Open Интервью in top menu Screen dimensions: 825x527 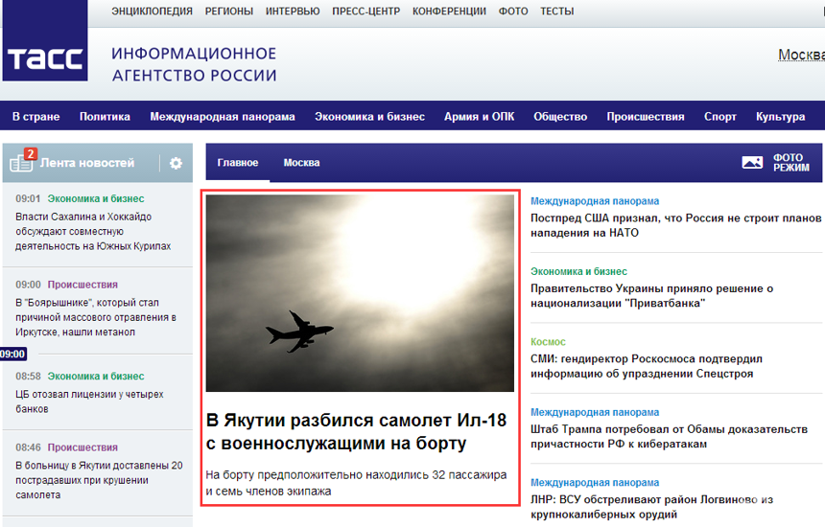click(x=293, y=11)
